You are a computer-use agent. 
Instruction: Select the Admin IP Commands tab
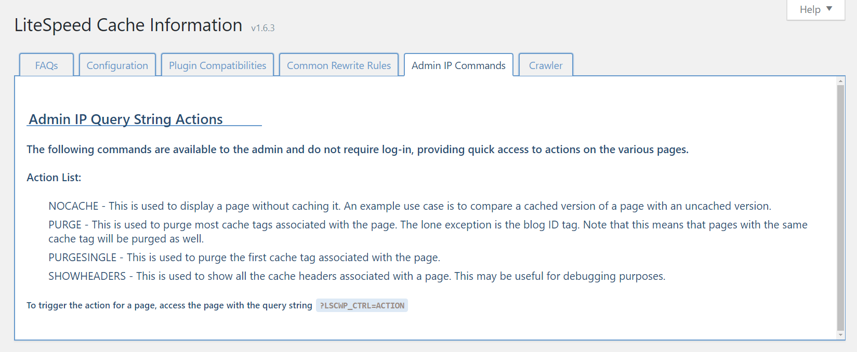point(458,65)
